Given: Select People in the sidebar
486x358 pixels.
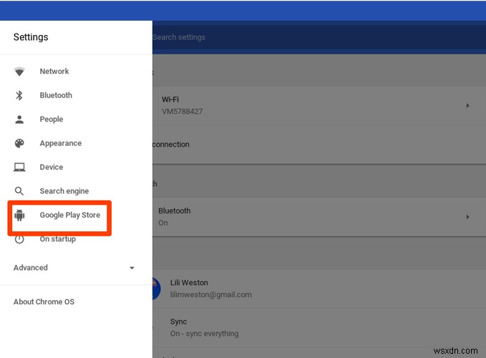Looking at the screenshot, I should click(x=51, y=120).
